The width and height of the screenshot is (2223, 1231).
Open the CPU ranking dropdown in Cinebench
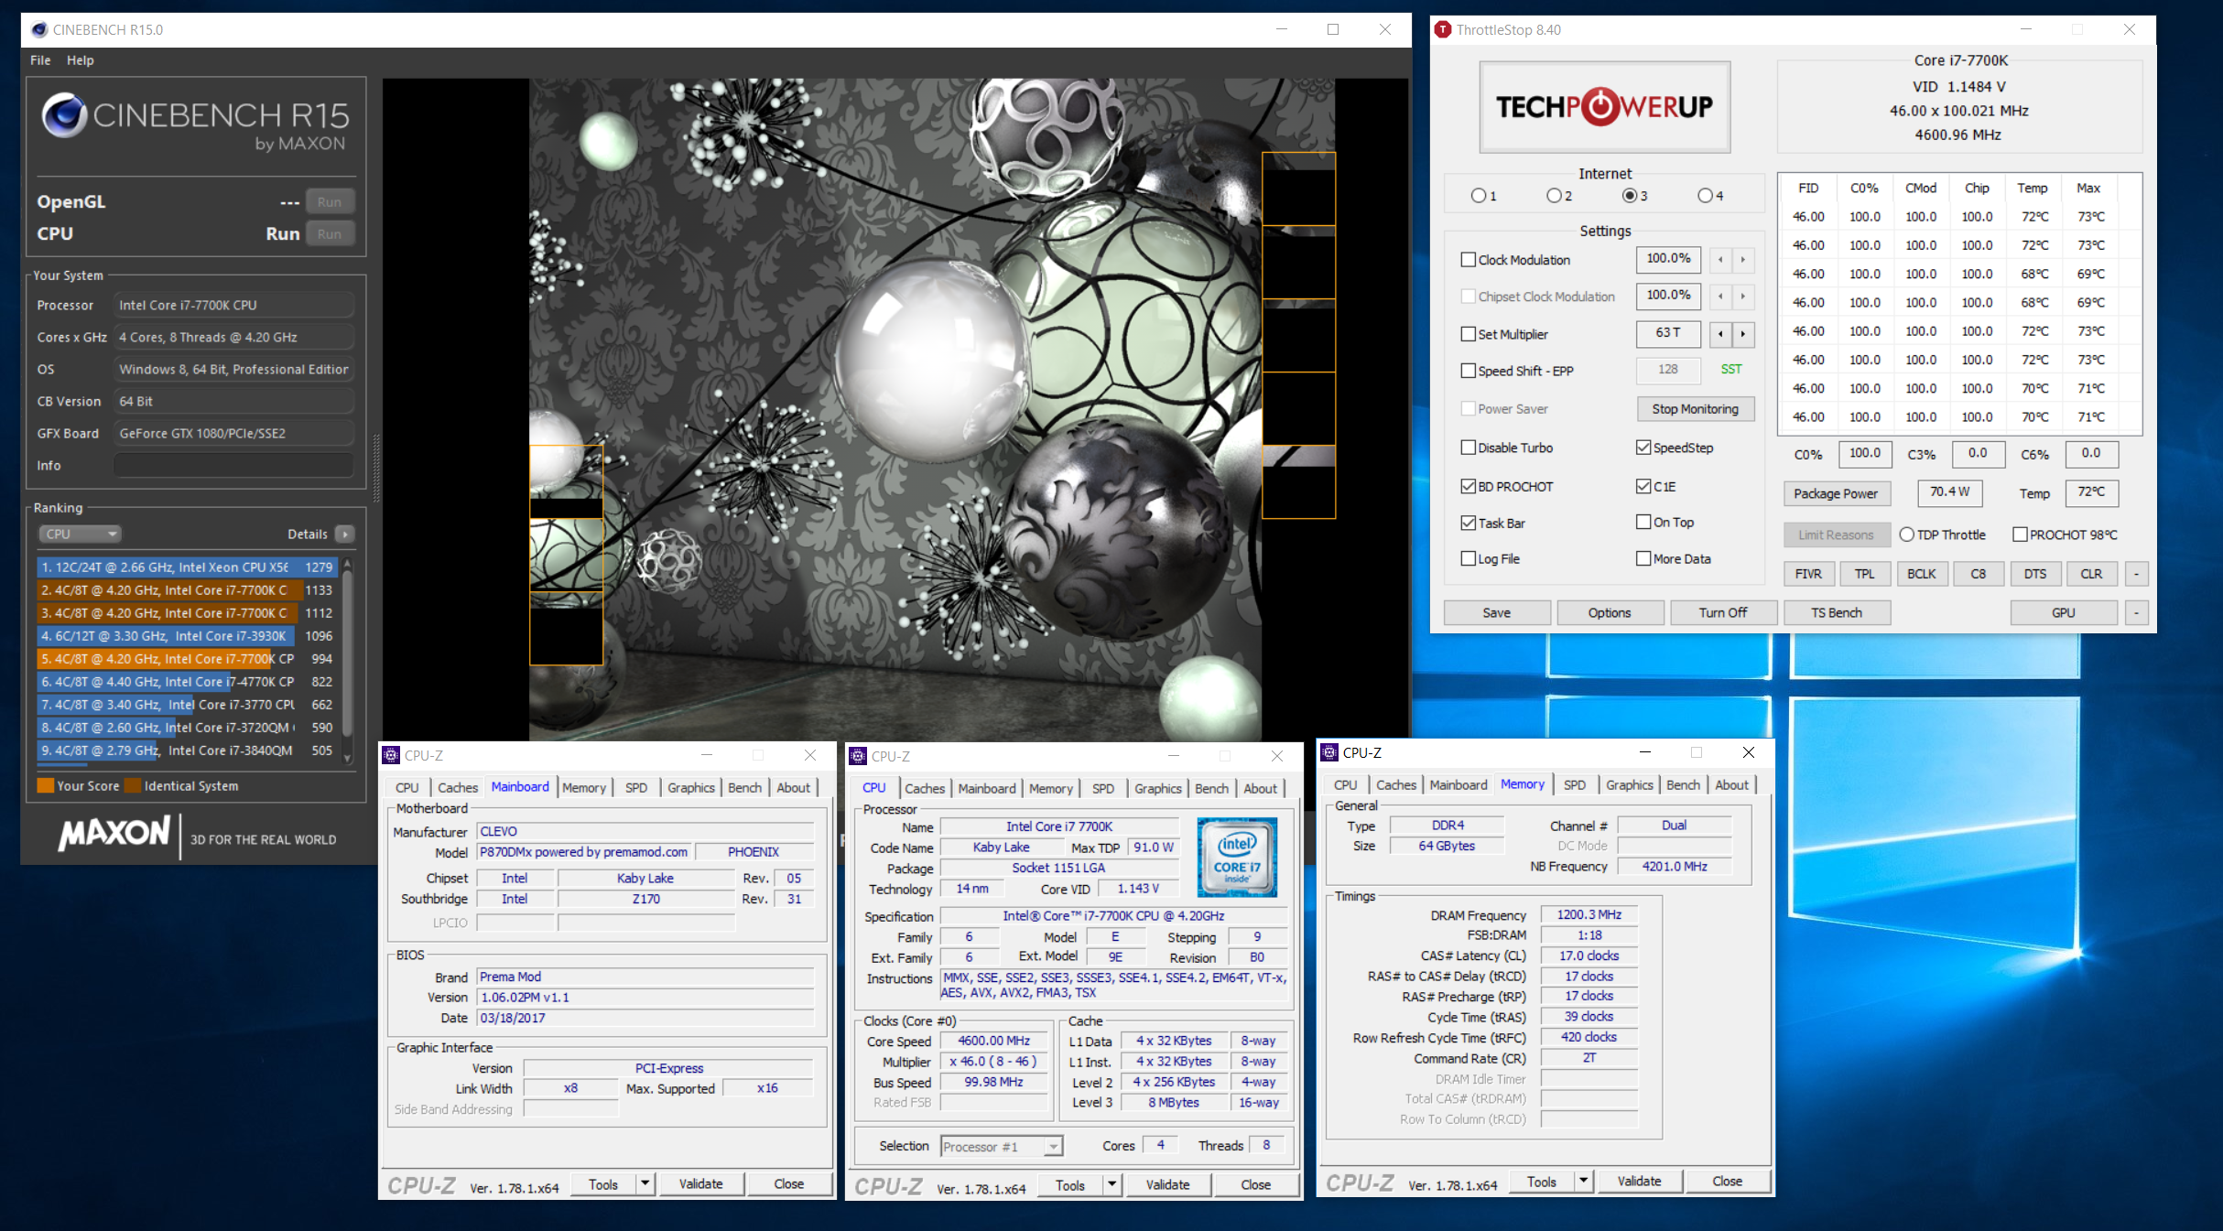point(80,534)
